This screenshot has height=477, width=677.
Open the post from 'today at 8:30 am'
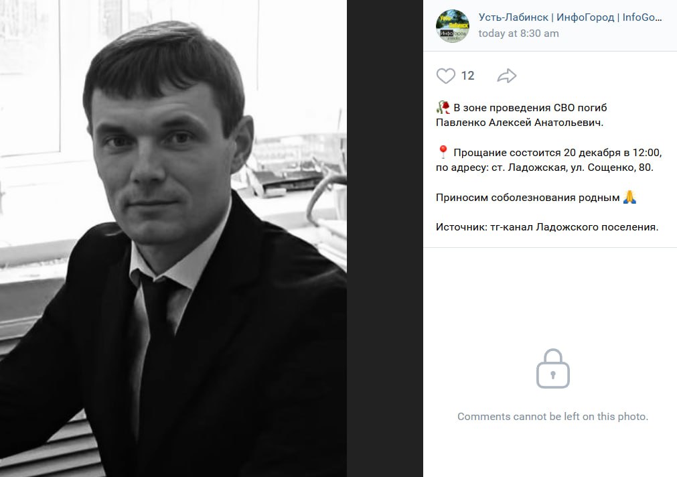[x=518, y=33]
